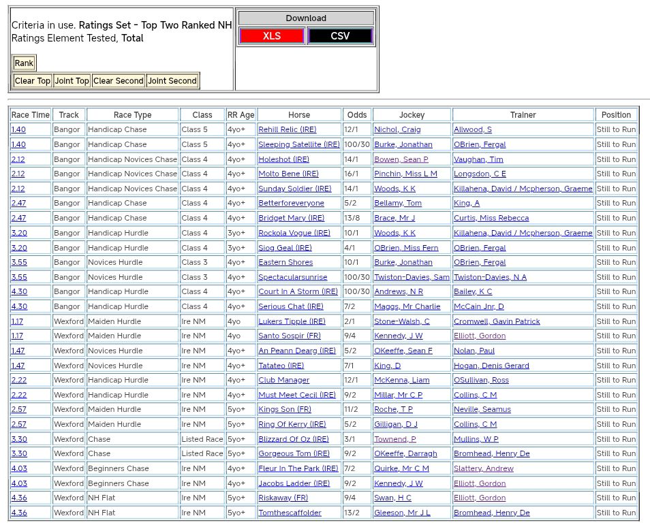
Task: Select the Clear Top filter button
Action: [33, 81]
